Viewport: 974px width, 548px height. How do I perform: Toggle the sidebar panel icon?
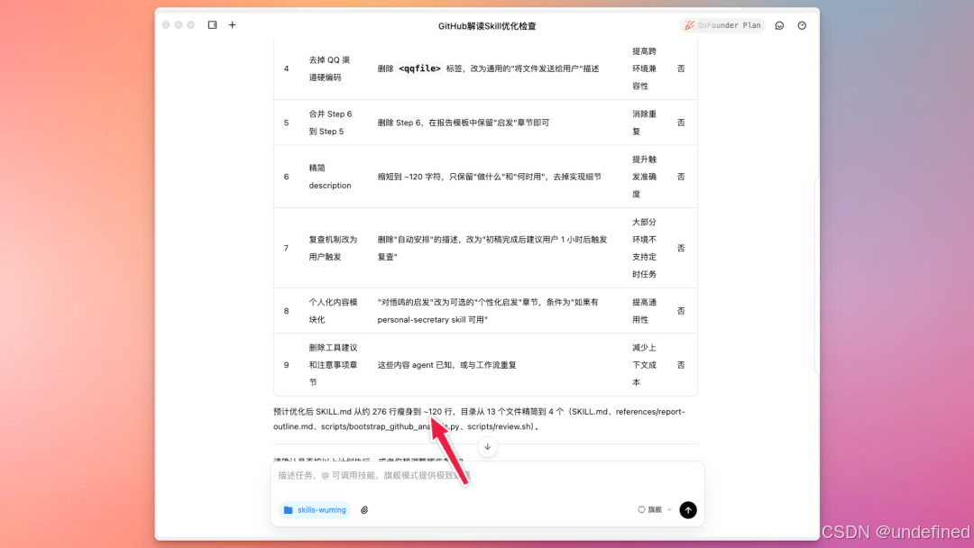click(x=213, y=25)
